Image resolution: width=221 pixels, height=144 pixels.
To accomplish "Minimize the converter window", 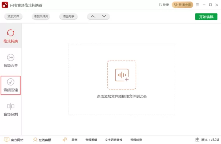I will (x=204, y=5).
